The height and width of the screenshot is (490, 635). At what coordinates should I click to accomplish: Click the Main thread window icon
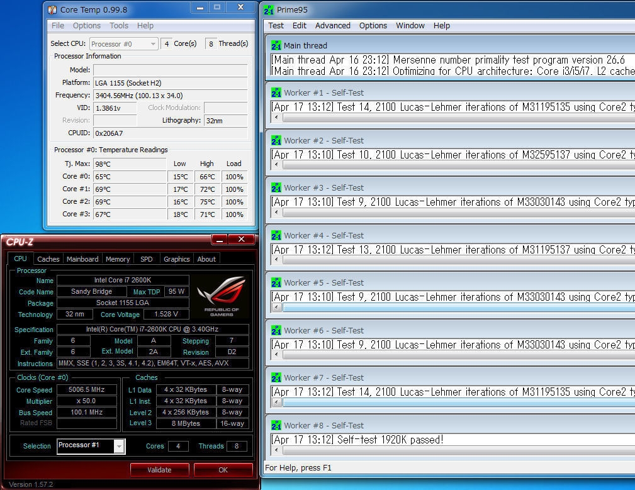tap(276, 45)
